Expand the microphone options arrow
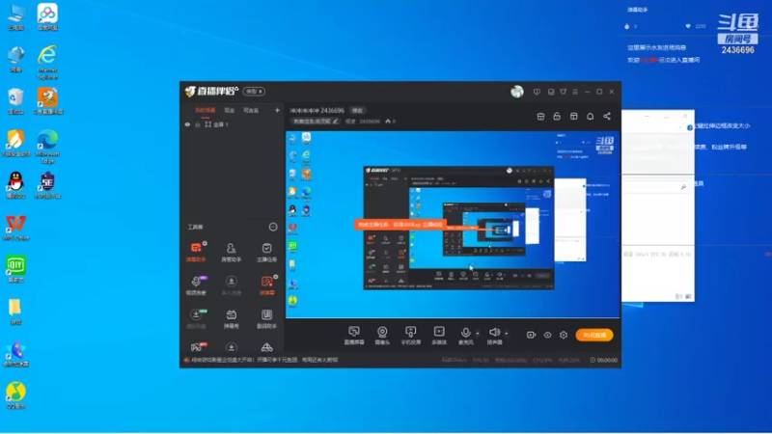The image size is (772, 434). [x=478, y=333]
